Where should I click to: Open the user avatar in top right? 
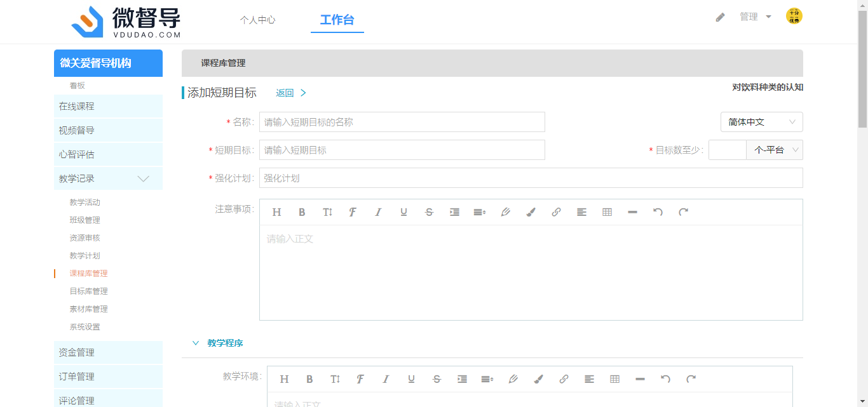794,17
